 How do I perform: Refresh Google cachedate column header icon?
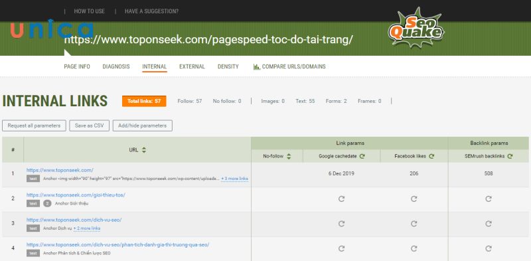[x=362, y=156]
